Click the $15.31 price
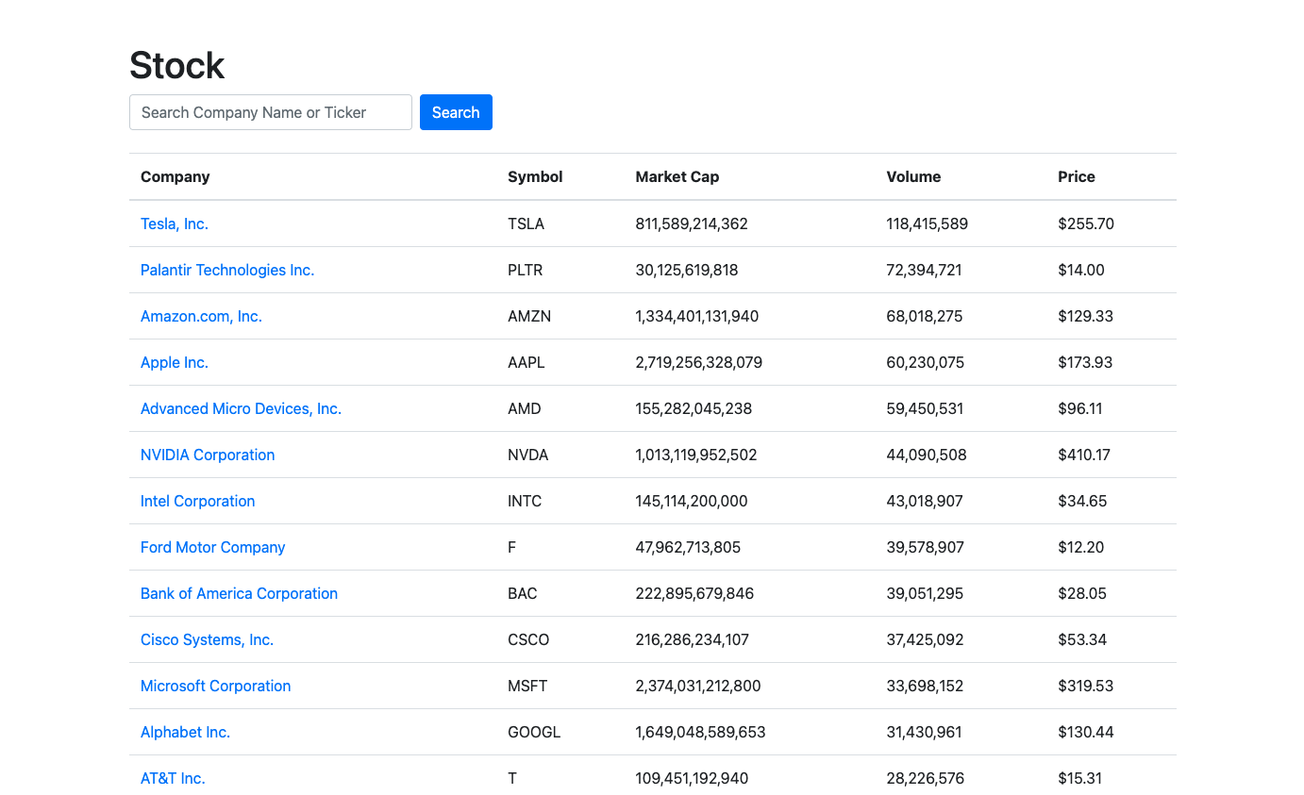 pyautogui.click(x=1080, y=778)
